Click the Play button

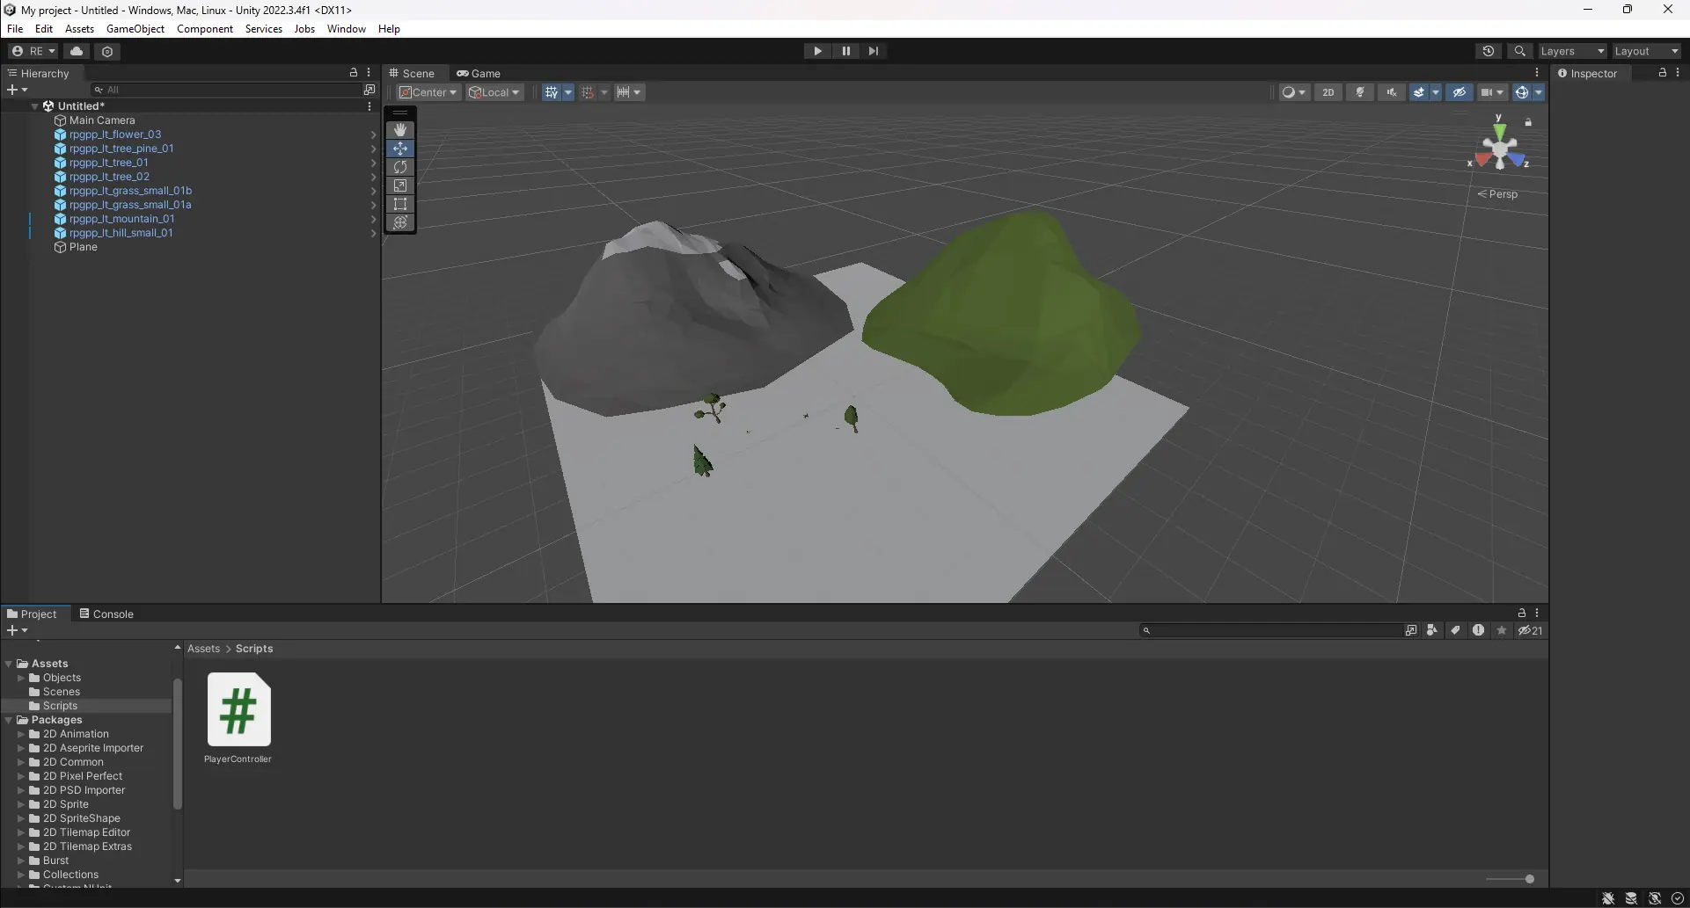(817, 51)
